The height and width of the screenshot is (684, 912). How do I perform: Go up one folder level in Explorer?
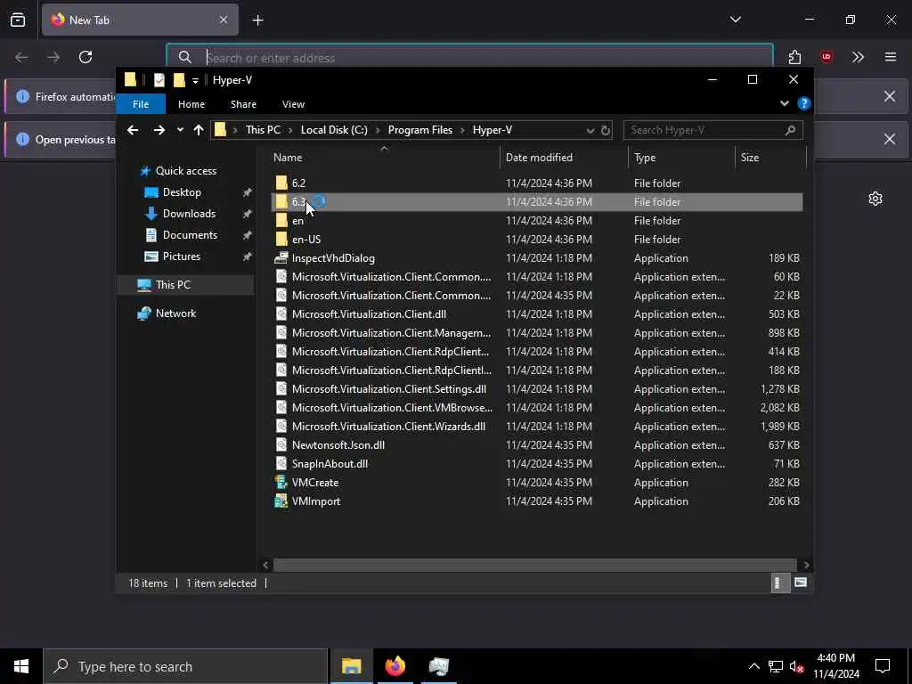click(x=199, y=130)
